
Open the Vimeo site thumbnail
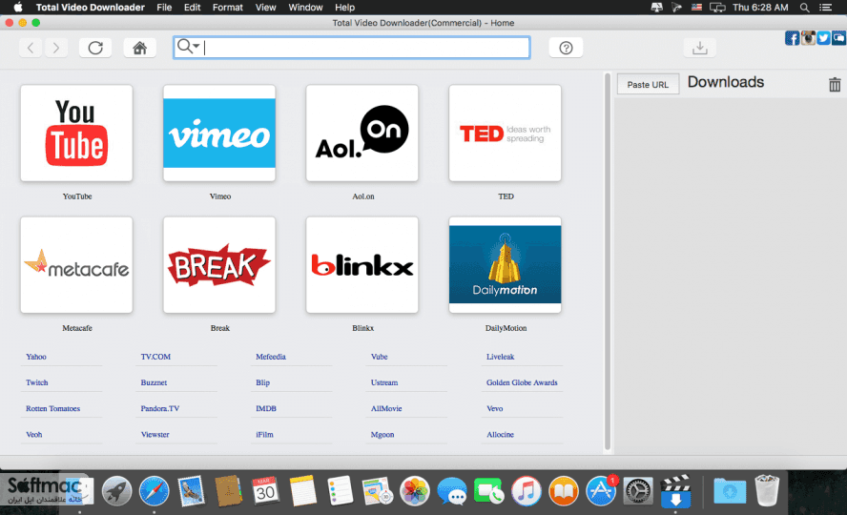click(x=219, y=133)
